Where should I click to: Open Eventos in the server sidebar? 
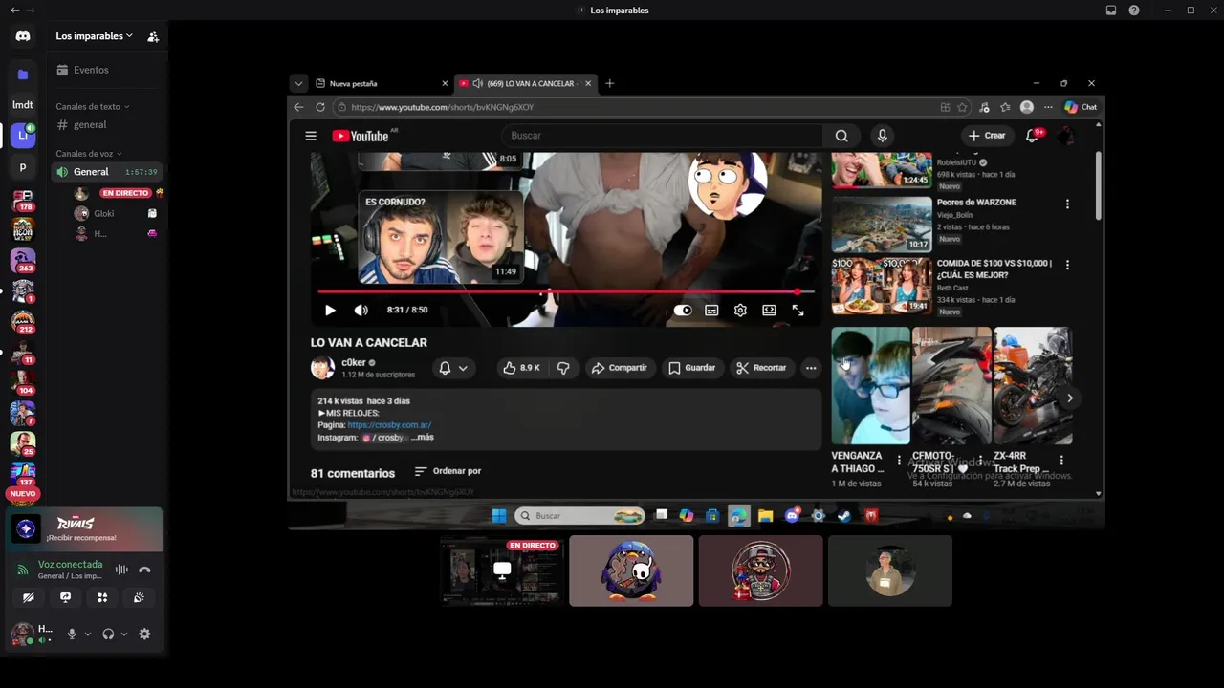(x=107, y=70)
